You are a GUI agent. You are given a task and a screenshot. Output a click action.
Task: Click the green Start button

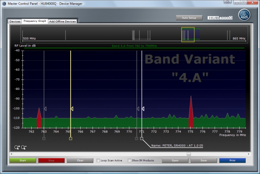coord(23,161)
